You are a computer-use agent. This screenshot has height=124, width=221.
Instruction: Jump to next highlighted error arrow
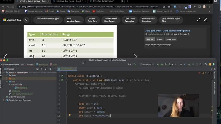click(211, 73)
